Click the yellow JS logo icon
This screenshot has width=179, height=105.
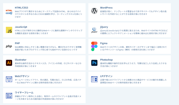point(9,30)
